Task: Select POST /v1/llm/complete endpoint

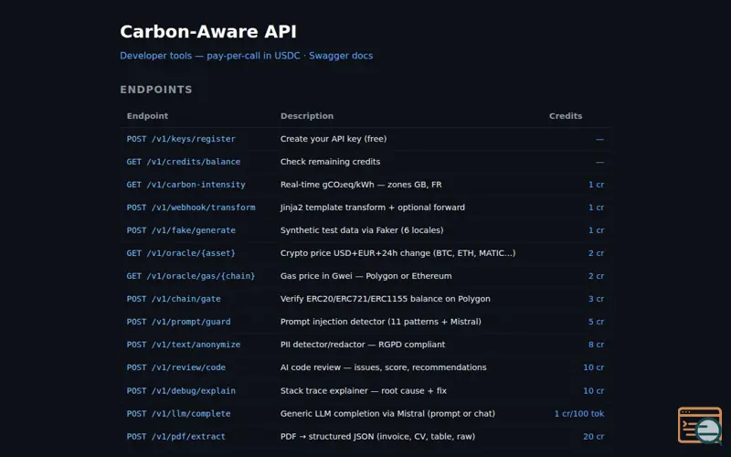Action: click(x=178, y=414)
